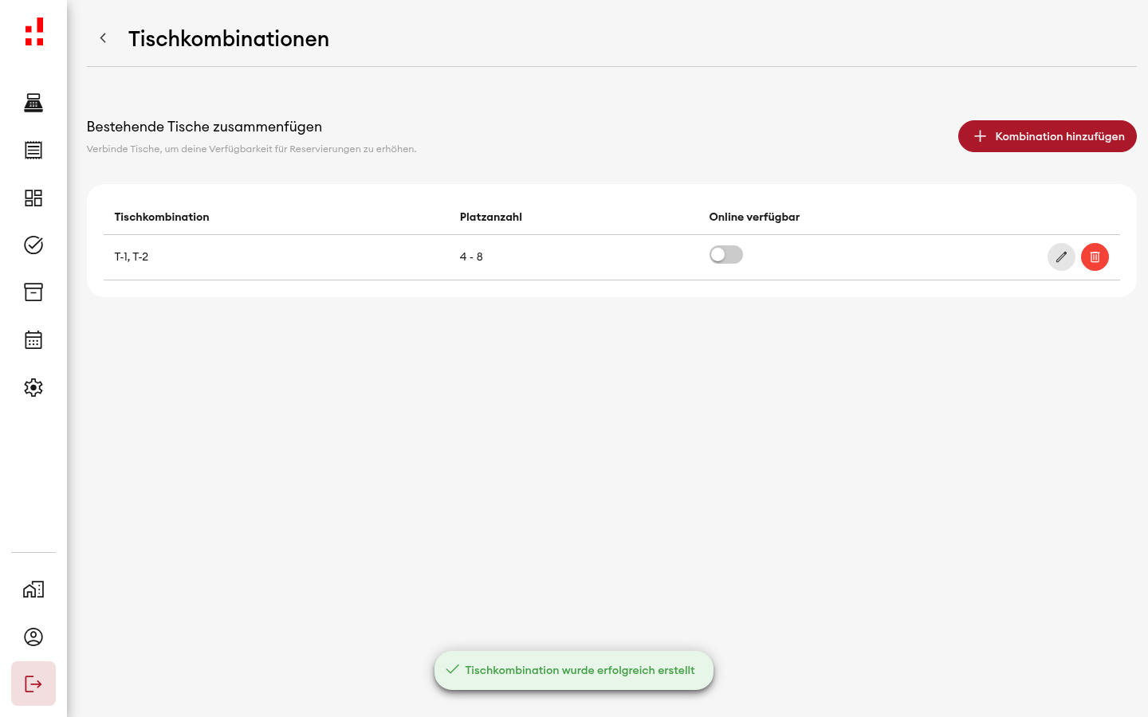Viewport: 1148px width, 717px height.
Task: Open the checkmark circle icon in sidebar
Action: coord(33,245)
